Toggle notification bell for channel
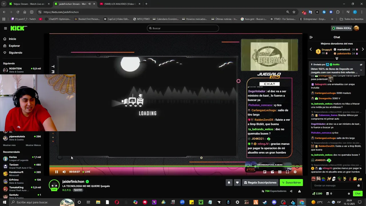 229,183
